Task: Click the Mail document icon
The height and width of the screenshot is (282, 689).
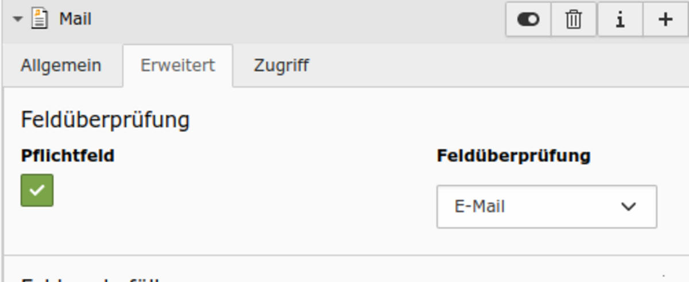Action: [39, 19]
